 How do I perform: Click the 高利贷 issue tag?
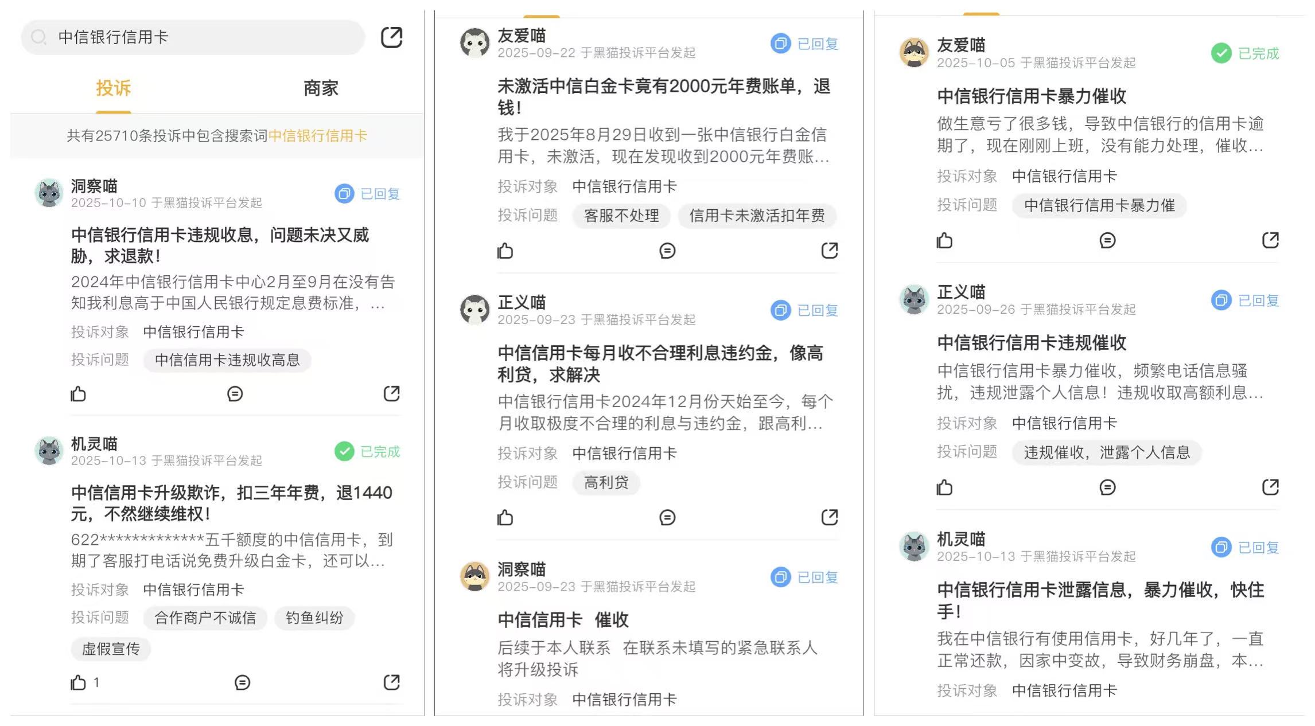point(606,483)
